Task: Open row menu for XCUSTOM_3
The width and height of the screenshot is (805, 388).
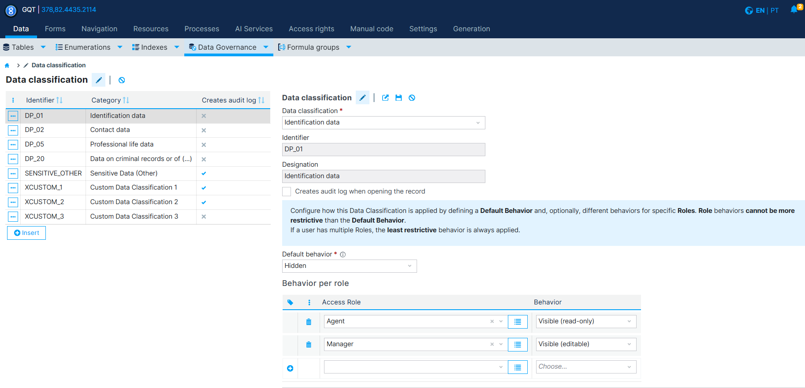Action: pos(13,217)
